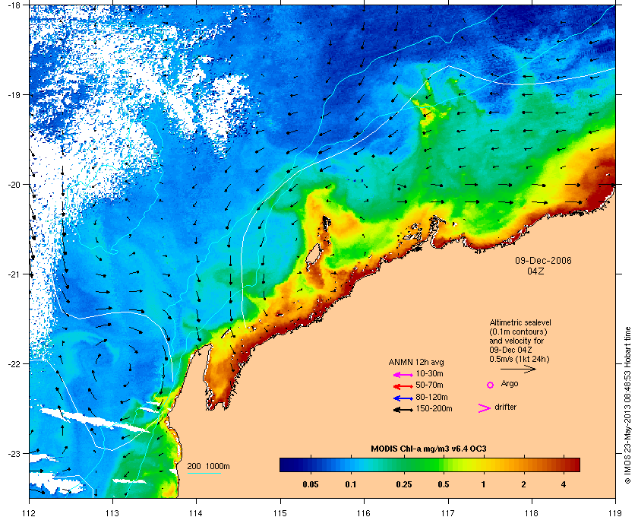Click the green colorbar section near 0.5
The image size is (638, 517).
click(x=441, y=465)
